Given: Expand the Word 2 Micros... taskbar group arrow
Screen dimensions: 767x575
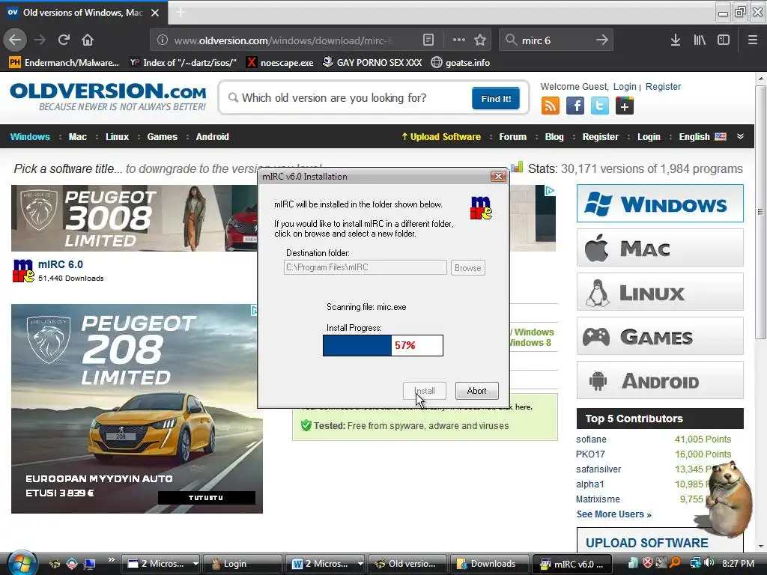Looking at the screenshot, I should [360, 564].
